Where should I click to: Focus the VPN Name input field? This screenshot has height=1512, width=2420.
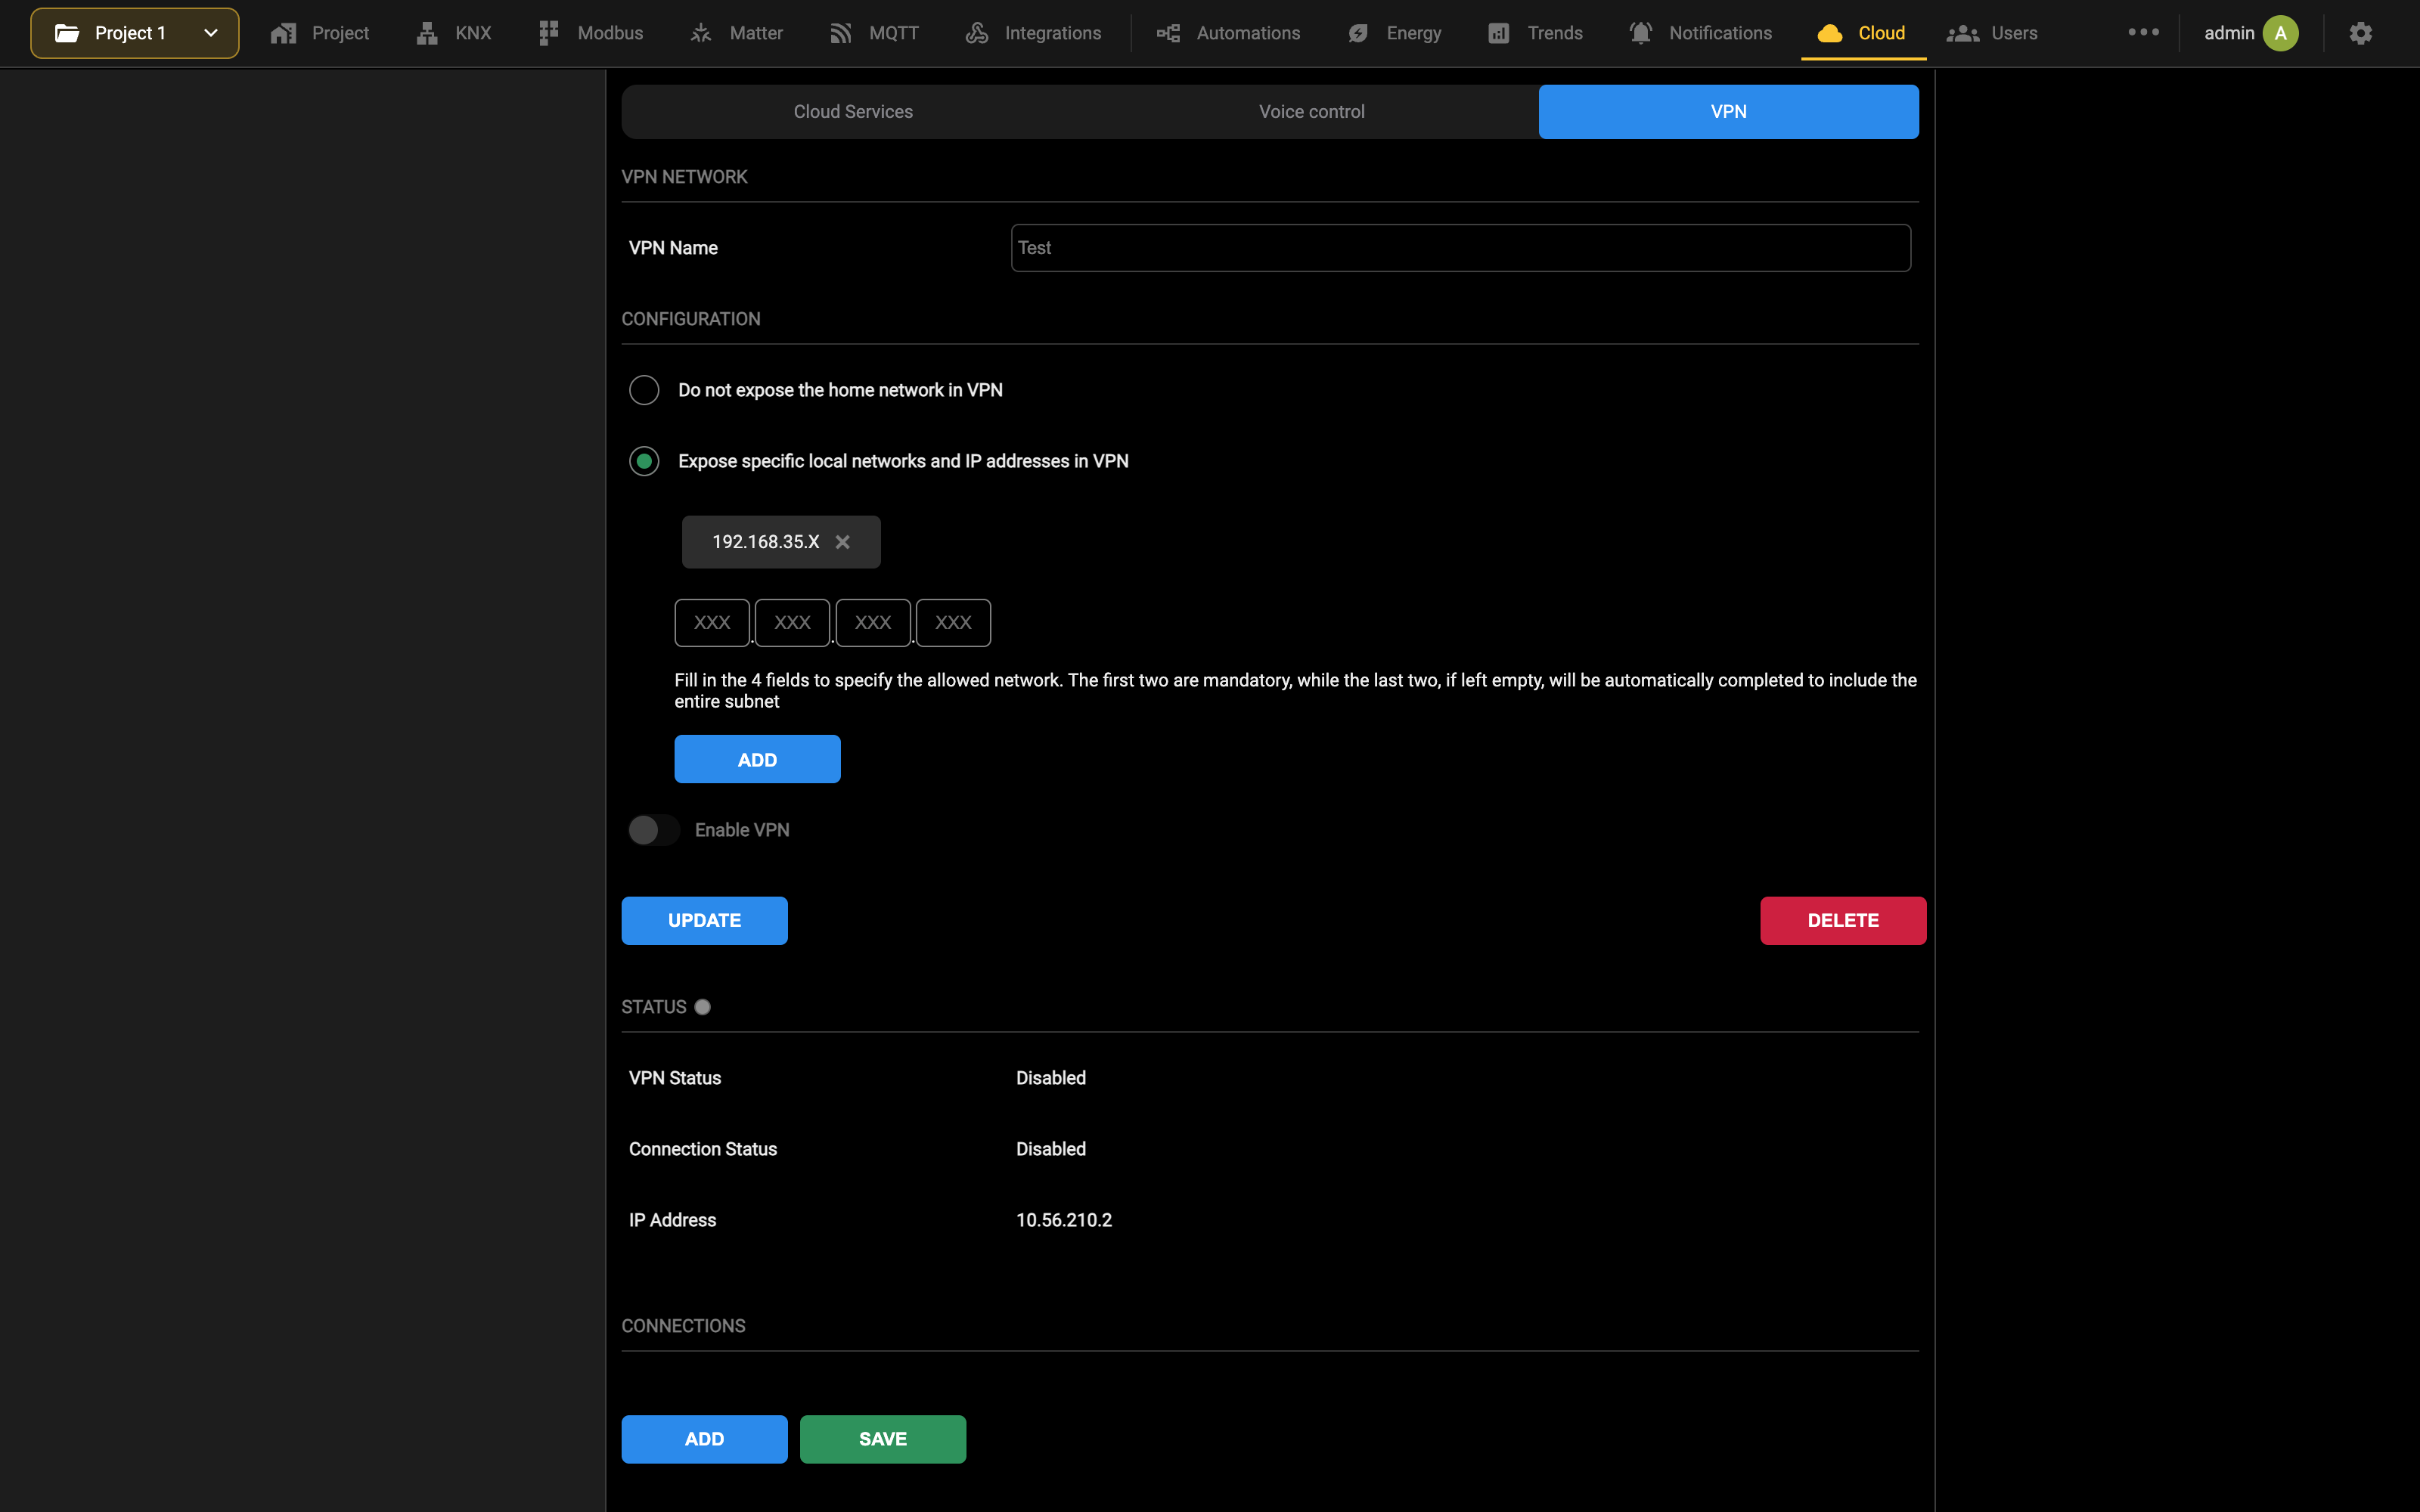tap(1461, 248)
